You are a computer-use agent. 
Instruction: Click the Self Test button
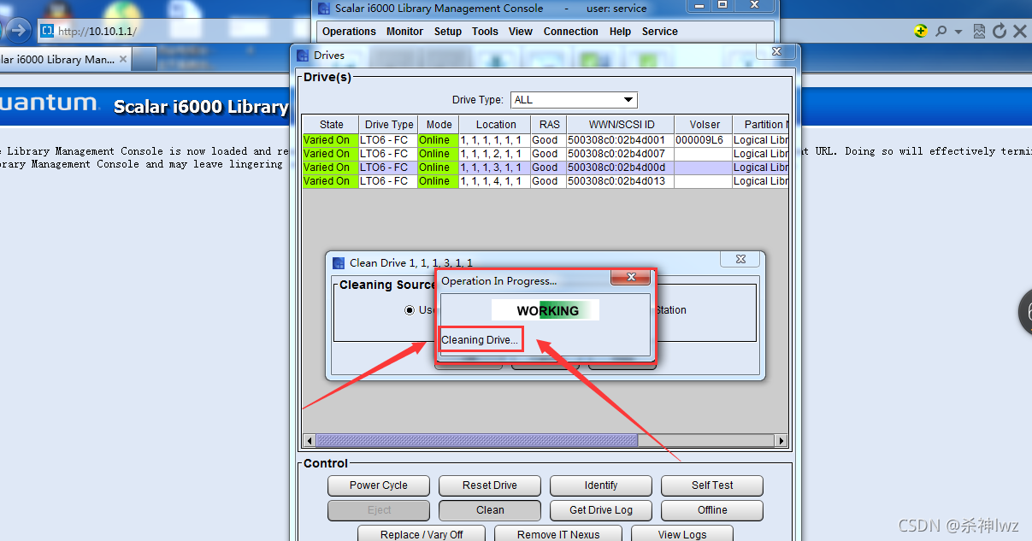click(712, 485)
